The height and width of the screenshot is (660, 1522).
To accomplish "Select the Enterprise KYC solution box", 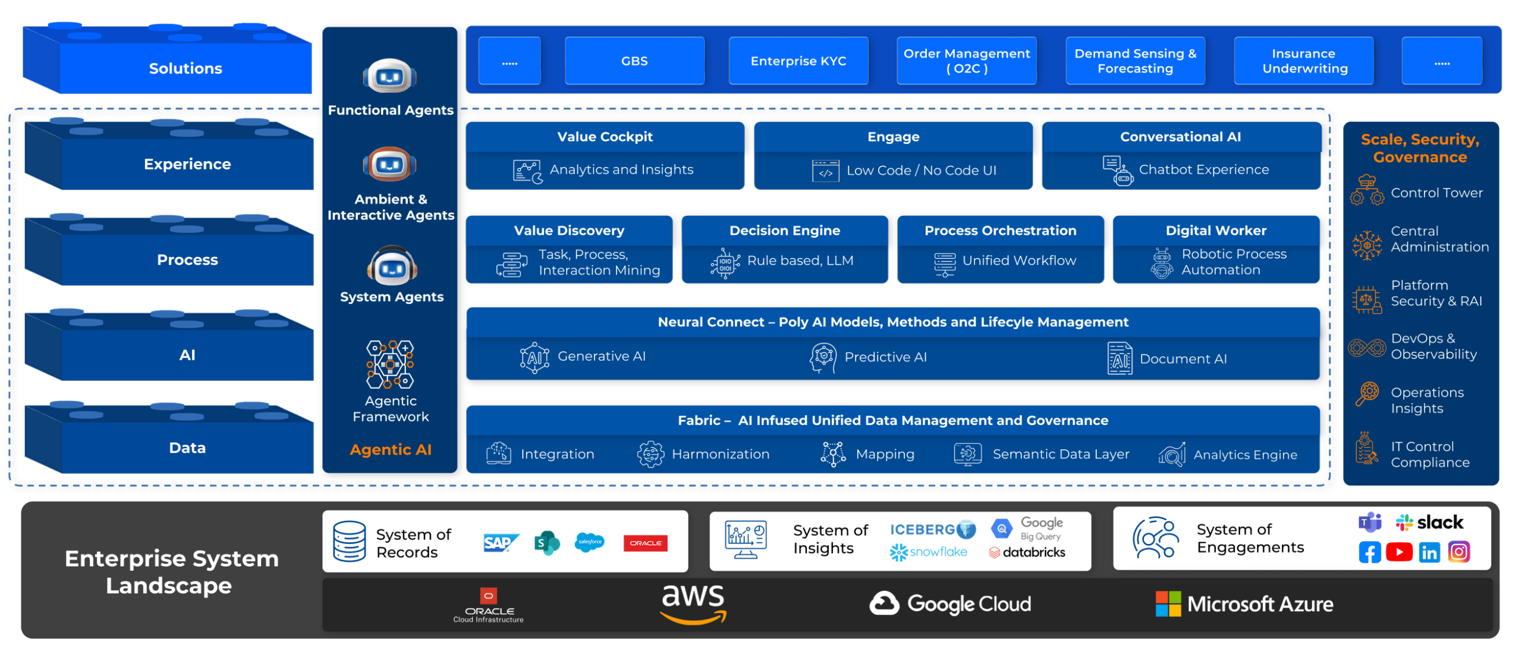I will 798,61.
